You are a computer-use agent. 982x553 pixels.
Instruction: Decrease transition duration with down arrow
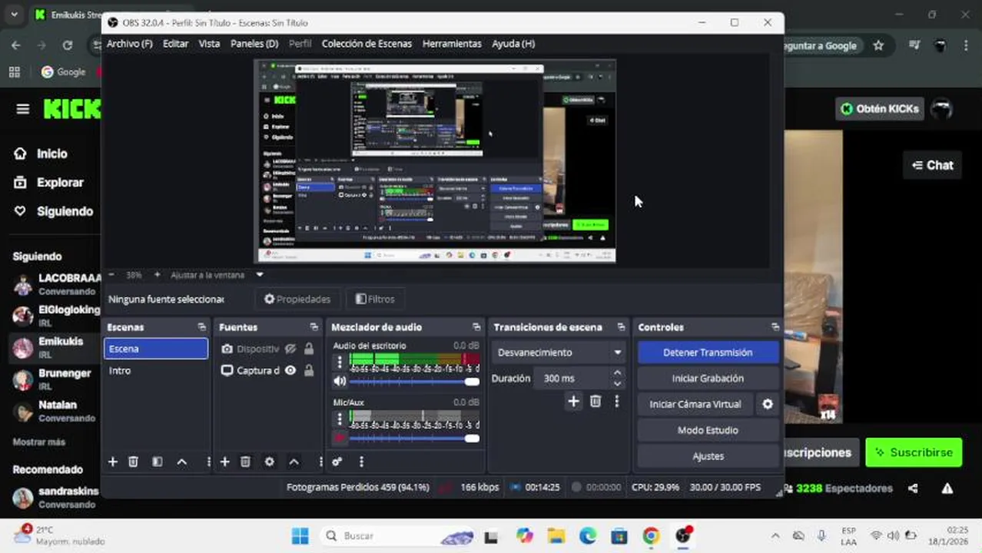click(x=617, y=382)
